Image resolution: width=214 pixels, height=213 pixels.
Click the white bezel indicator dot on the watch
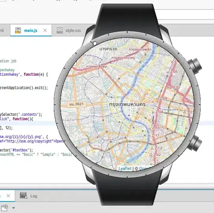95,44
